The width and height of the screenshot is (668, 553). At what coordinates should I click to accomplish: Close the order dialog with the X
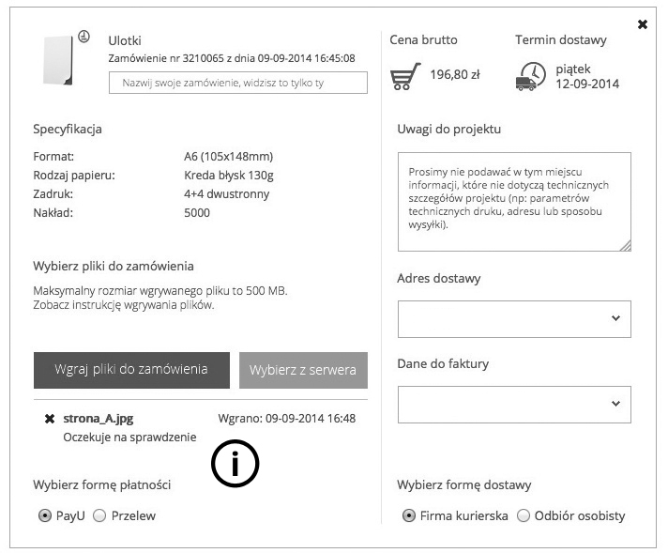click(x=643, y=24)
